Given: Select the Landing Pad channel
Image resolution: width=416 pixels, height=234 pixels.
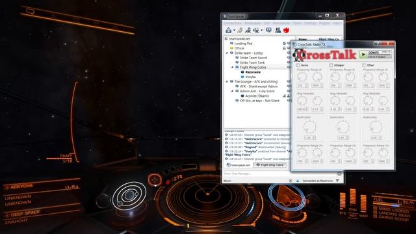Looking at the screenshot, I should coord(243,44).
